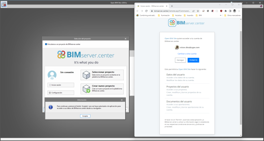Close the 'Iniciar sesión' browser tab
This screenshot has width=264, height=141.
point(166,6)
